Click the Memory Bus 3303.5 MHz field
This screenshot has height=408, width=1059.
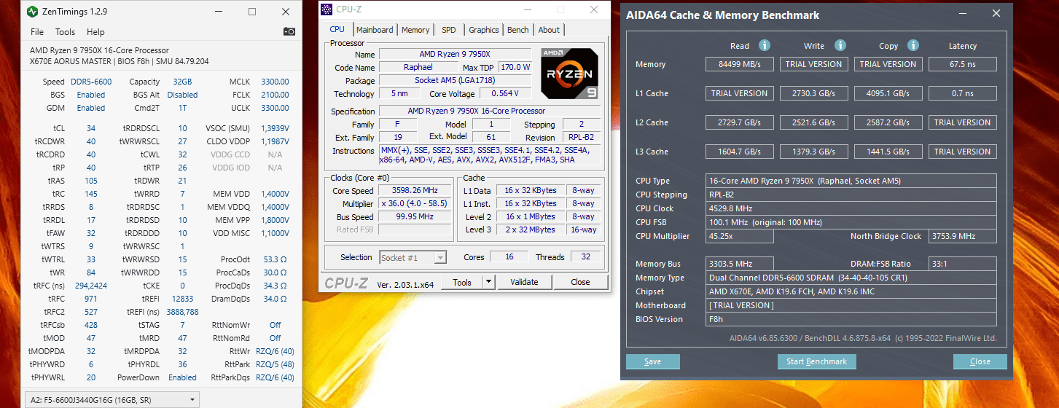[740, 264]
